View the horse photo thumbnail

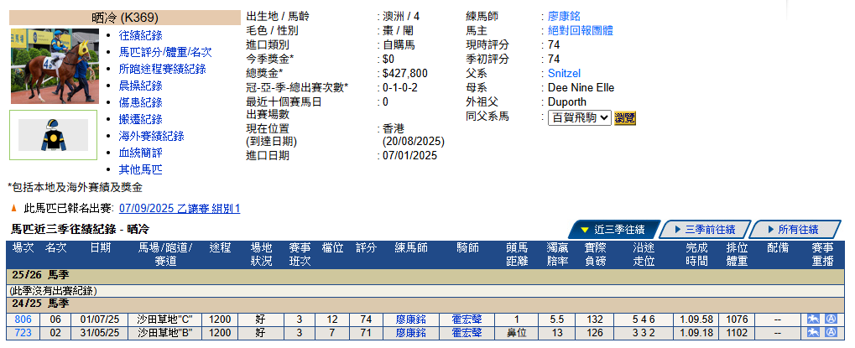55,66
